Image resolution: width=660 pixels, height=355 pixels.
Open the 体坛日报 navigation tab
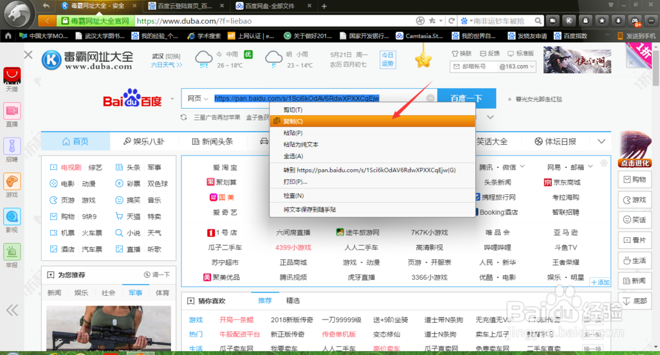(555, 142)
